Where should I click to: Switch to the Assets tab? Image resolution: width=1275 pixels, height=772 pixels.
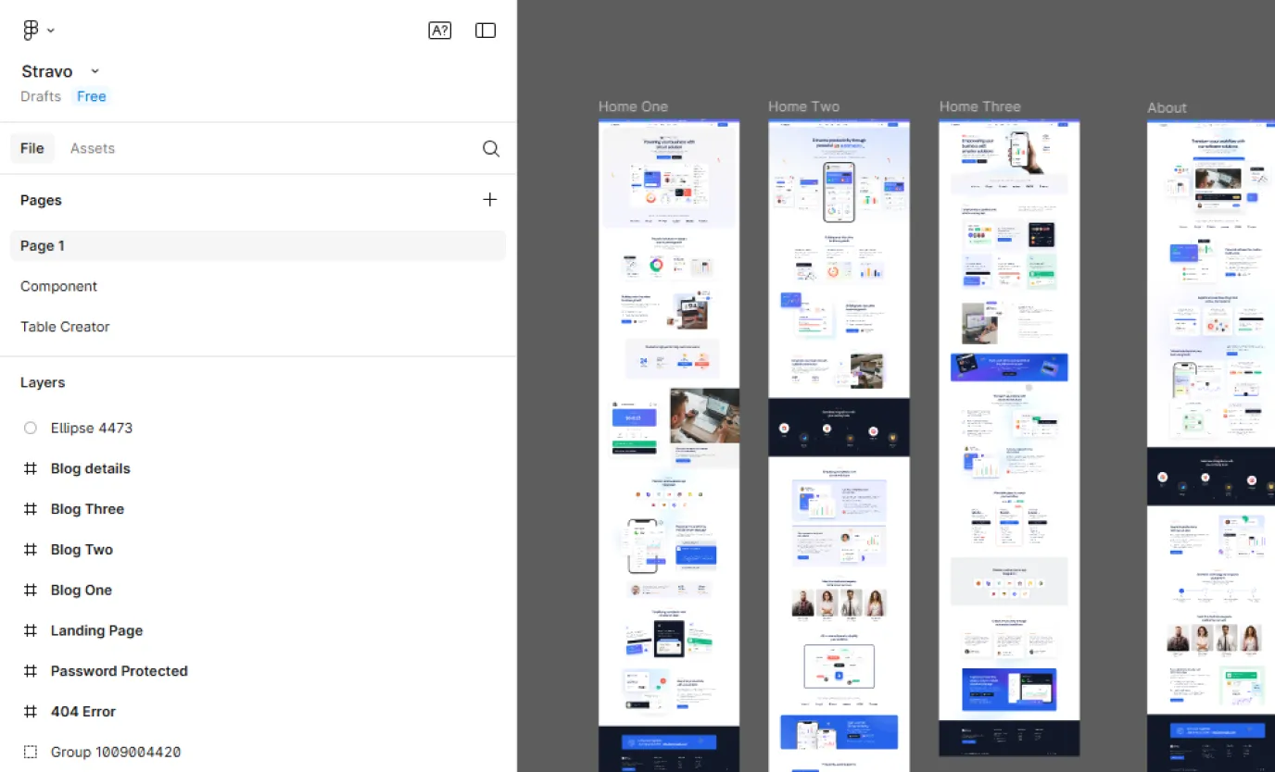(93, 148)
